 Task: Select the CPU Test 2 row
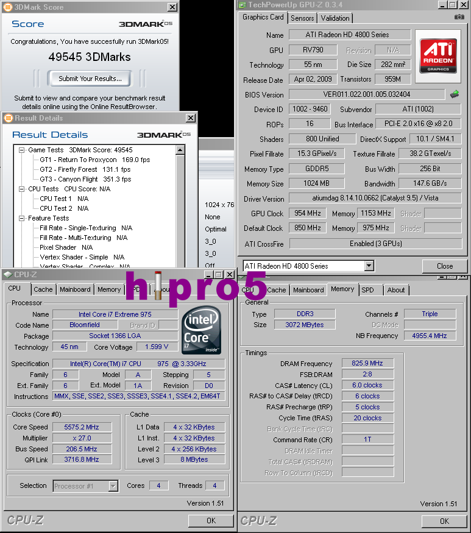coord(64,208)
